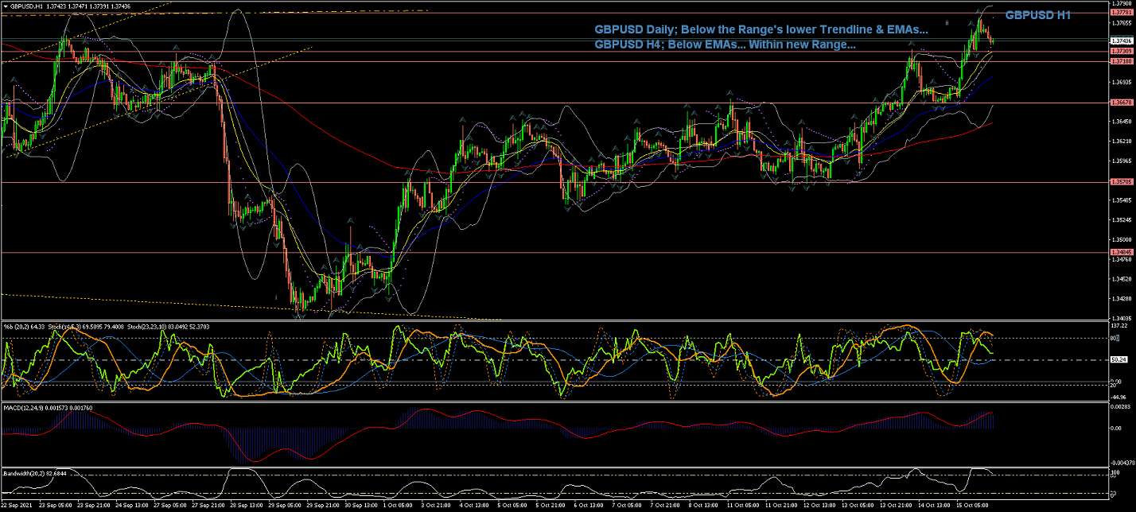The width and height of the screenshot is (1136, 512).
Task: Open the GBPUSD,H1 chart dropdown triangle
Action: (x=5, y=6)
